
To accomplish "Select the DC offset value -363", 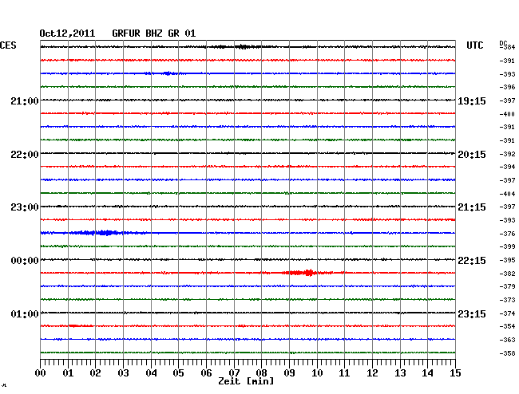I will 507,340.
